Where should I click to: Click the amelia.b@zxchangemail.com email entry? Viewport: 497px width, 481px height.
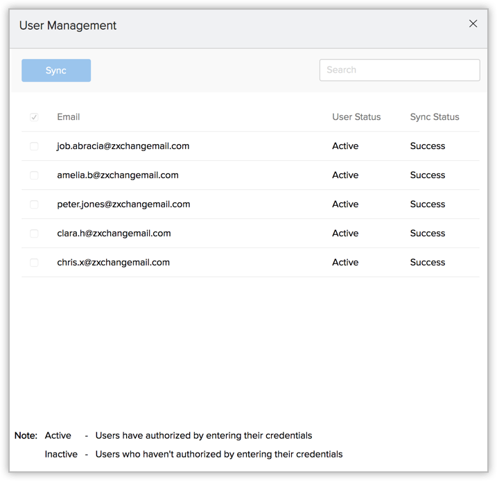coord(118,175)
